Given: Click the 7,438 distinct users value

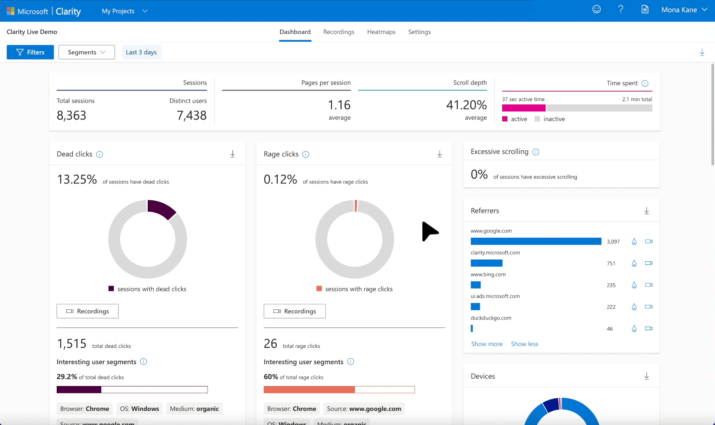Looking at the screenshot, I should [x=192, y=115].
